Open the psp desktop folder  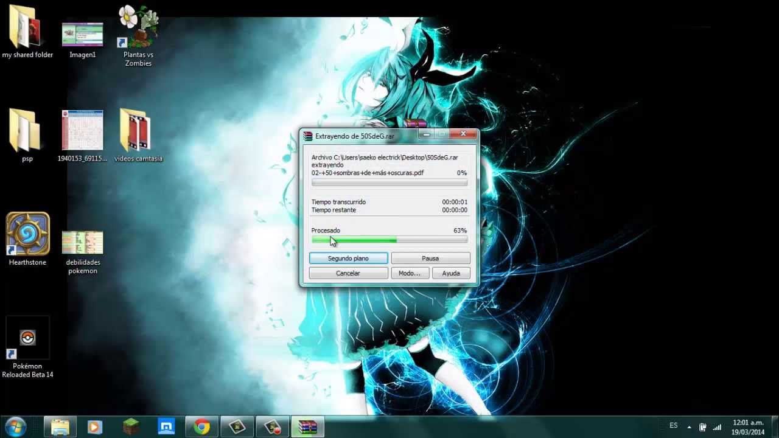(27, 135)
